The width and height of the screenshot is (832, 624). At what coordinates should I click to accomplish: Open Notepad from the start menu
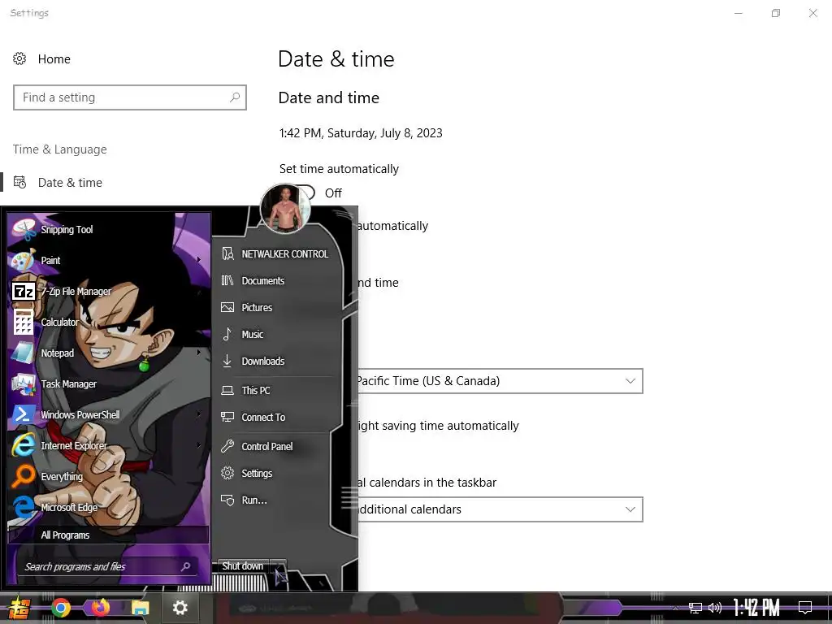pos(109,353)
